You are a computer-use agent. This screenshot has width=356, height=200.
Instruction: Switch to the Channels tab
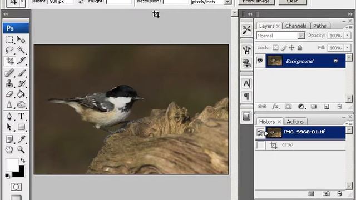pos(295,26)
